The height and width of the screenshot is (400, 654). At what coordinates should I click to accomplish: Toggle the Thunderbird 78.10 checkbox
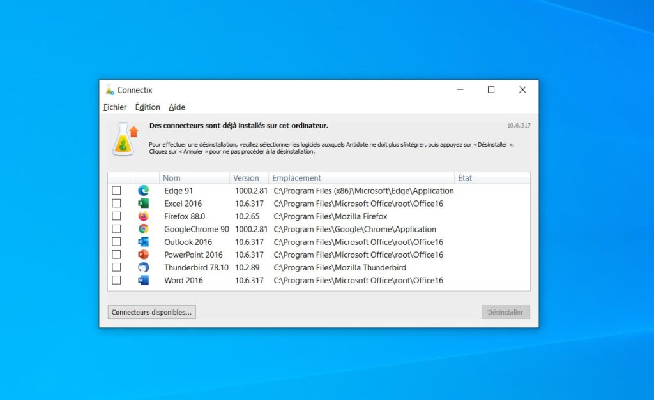click(116, 267)
